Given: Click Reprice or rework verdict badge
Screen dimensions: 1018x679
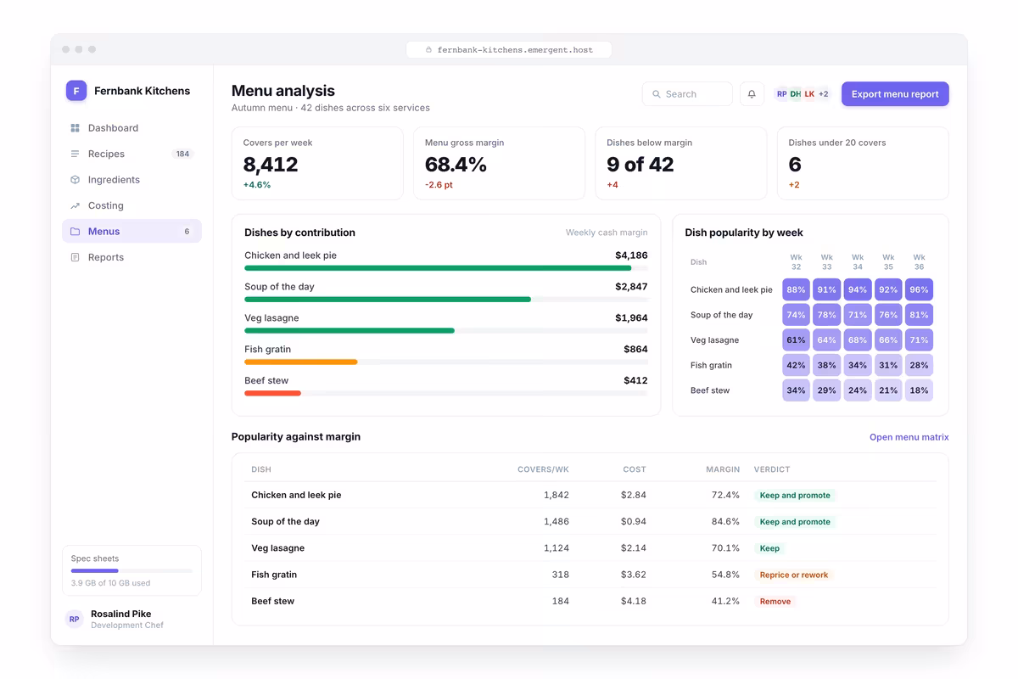Looking at the screenshot, I should pyautogui.click(x=794, y=575).
